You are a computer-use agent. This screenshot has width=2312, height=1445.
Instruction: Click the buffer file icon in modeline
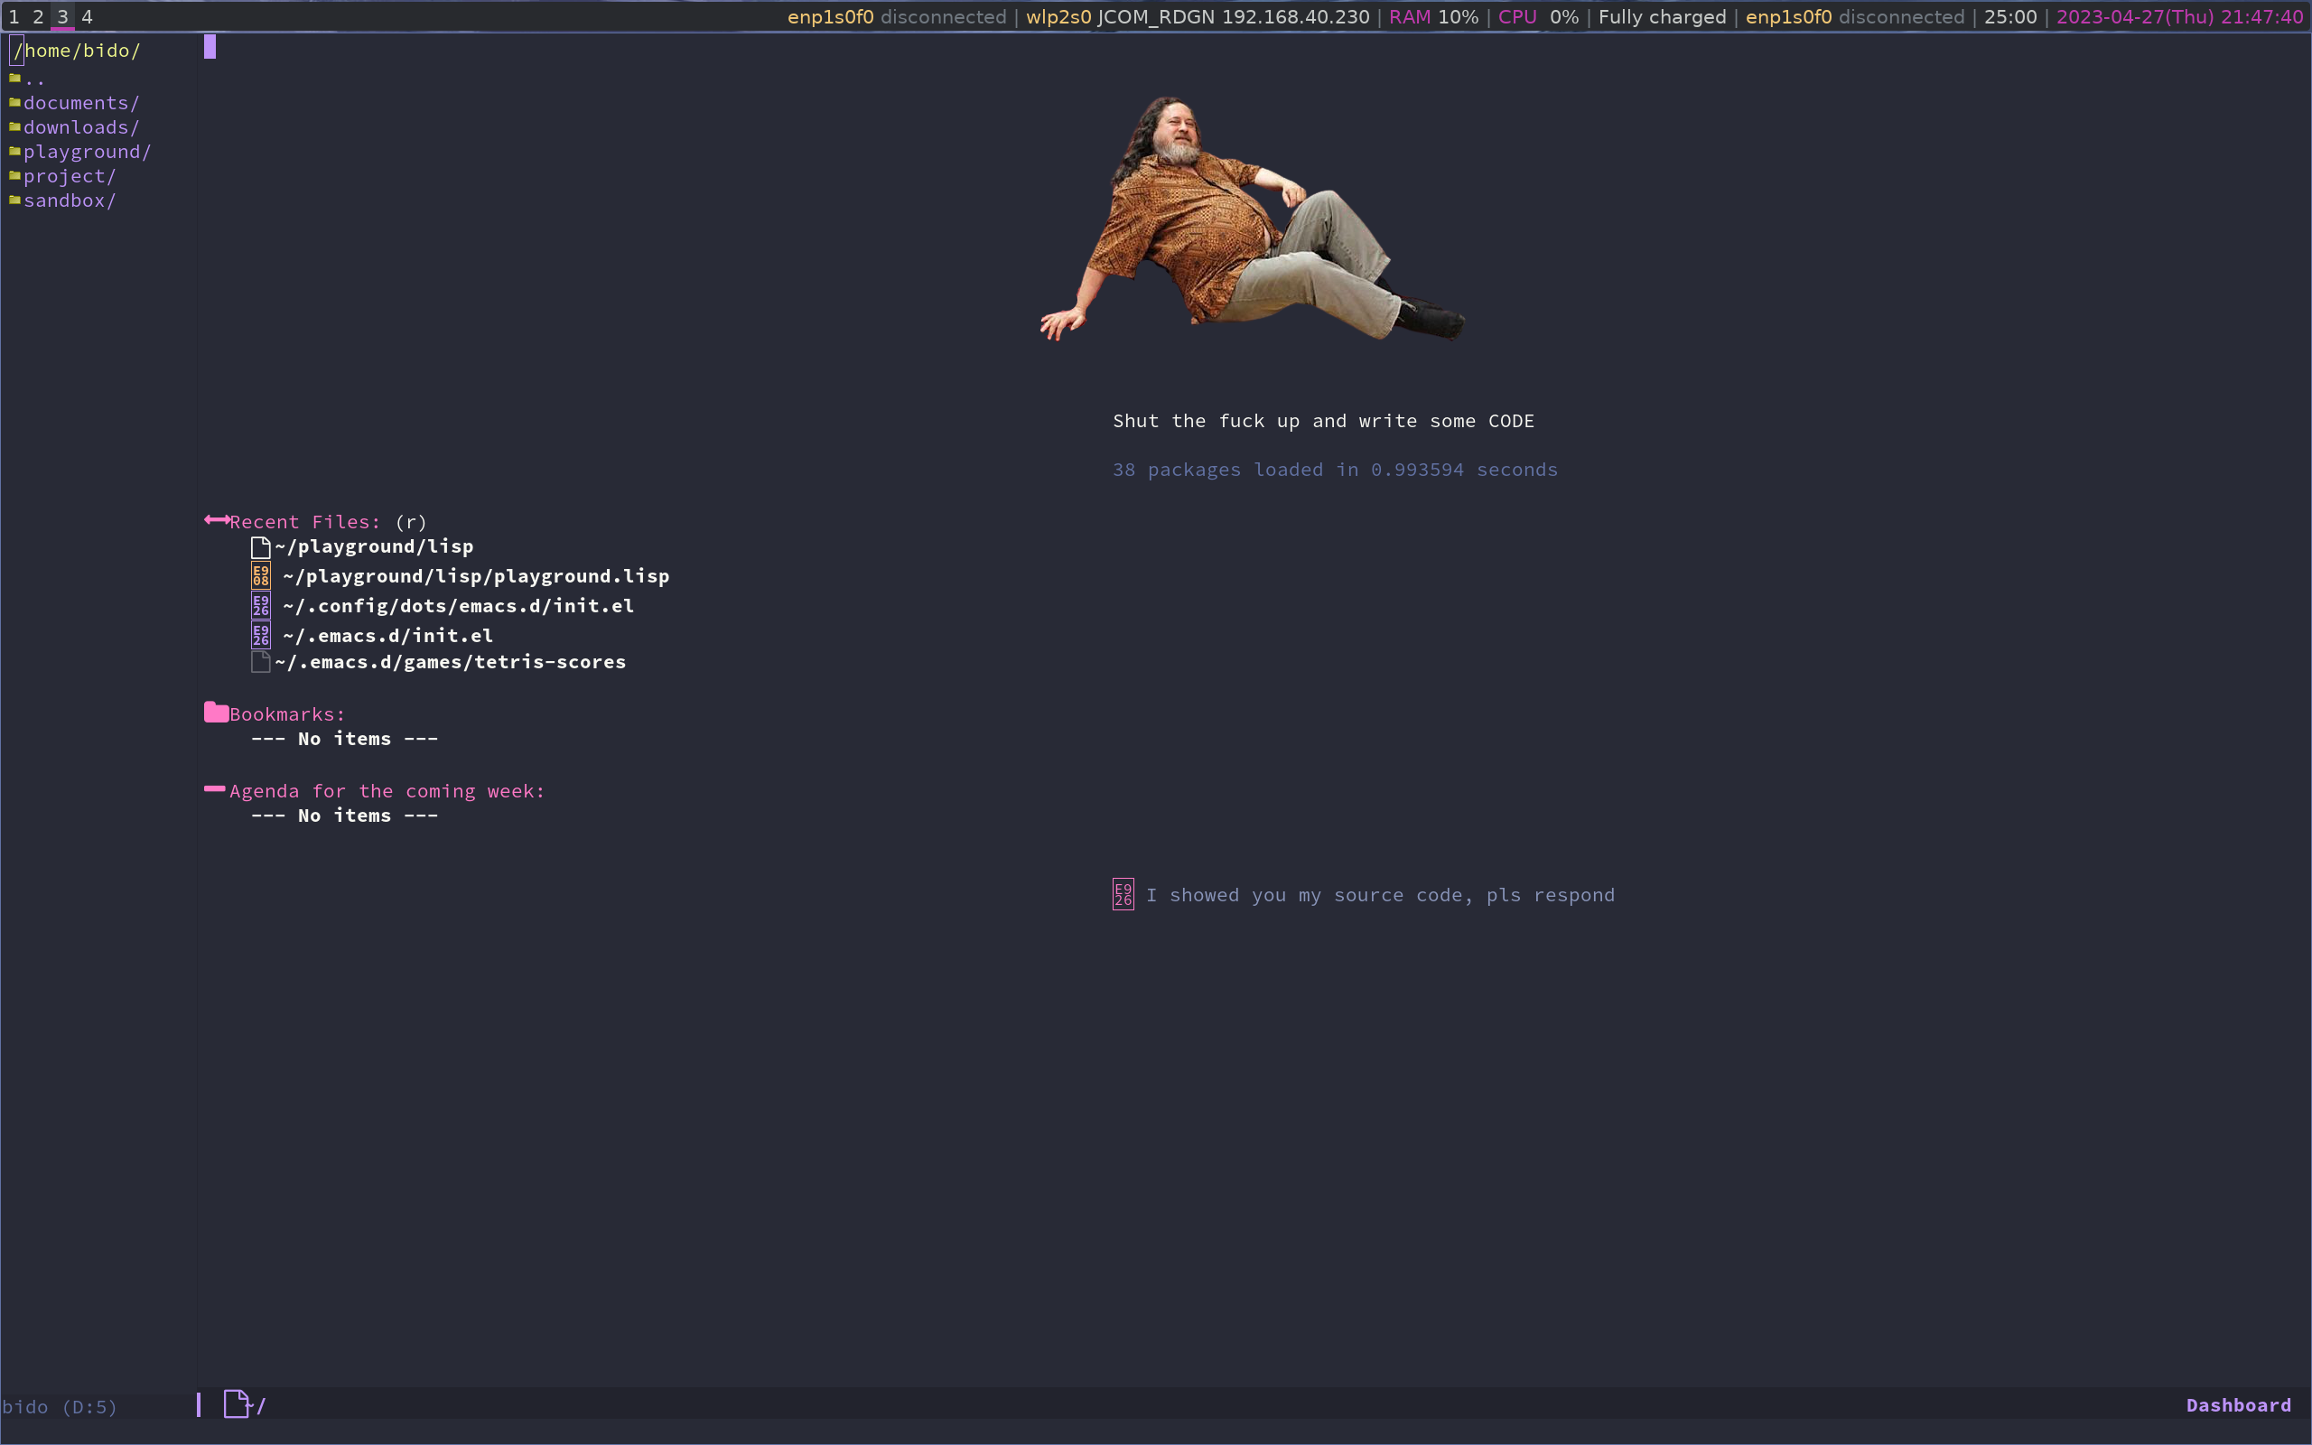pos(236,1403)
